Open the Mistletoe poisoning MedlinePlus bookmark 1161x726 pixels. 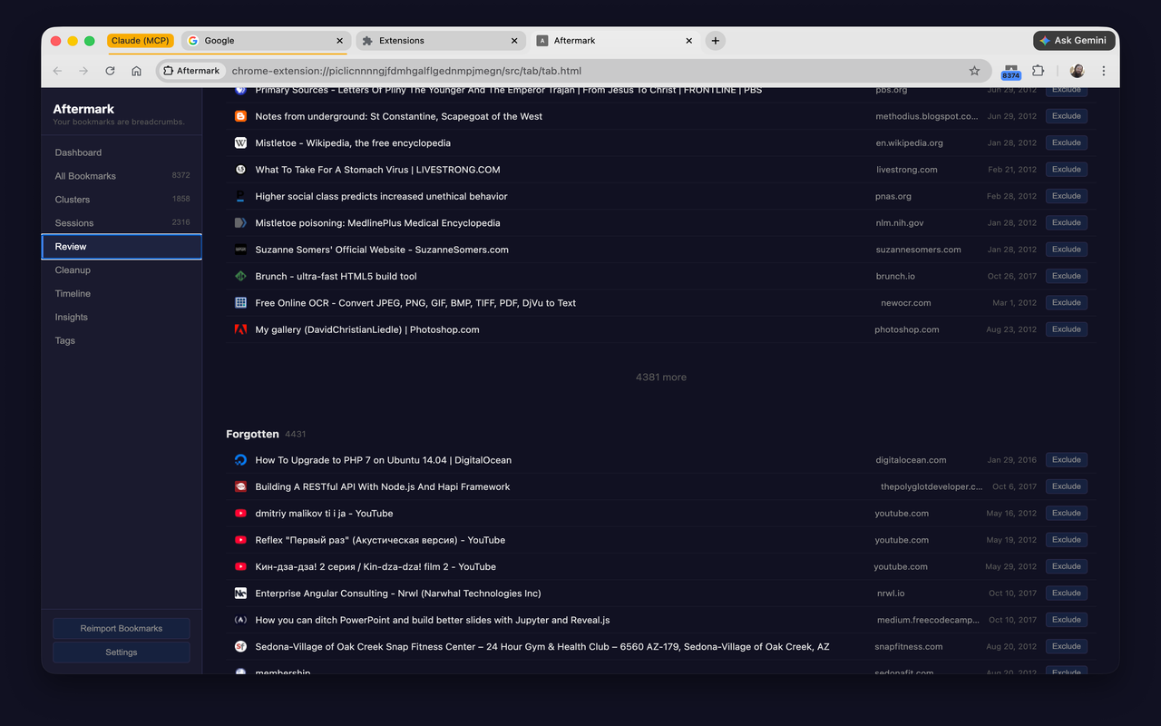pyautogui.click(x=377, y=223)
